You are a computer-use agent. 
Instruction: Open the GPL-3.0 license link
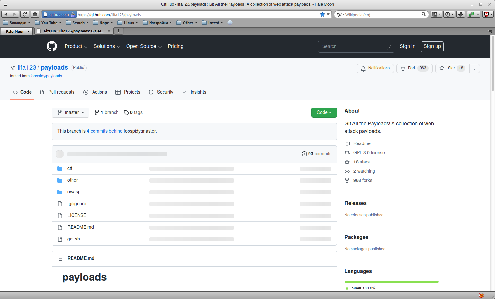[369, 153]
